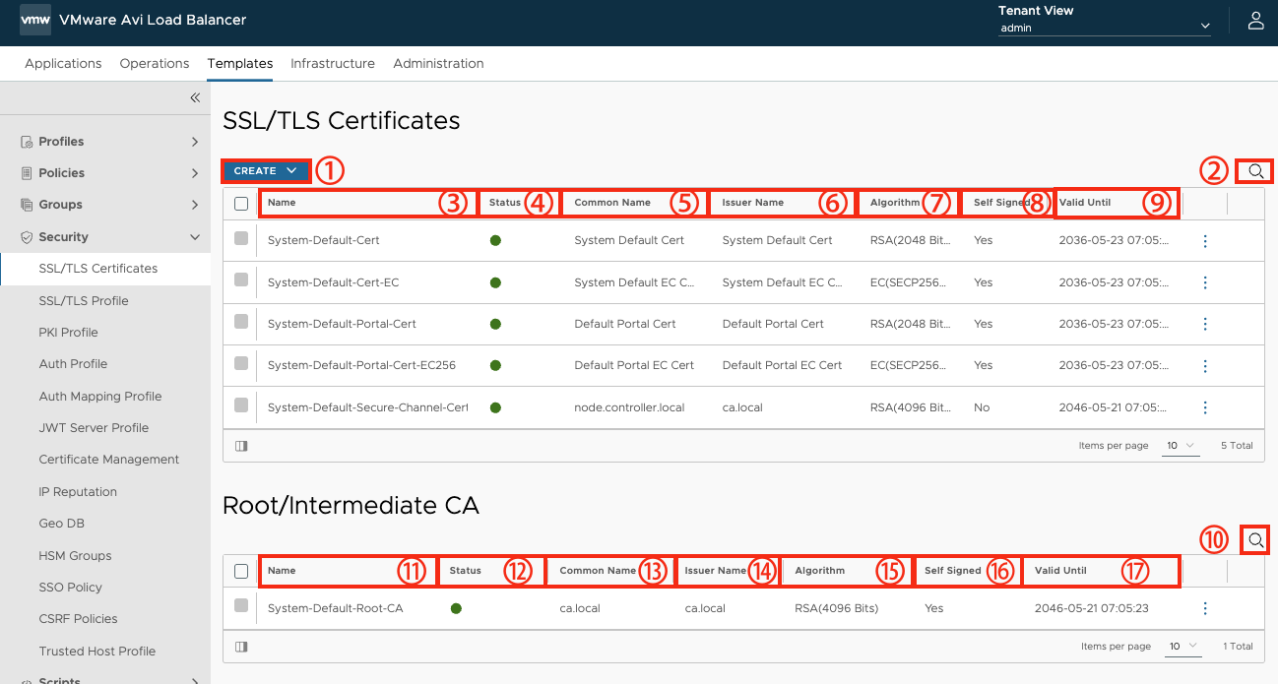1278x684 pixels.
Task: Open the CREATE dropdown button
Action: [266, 171]
